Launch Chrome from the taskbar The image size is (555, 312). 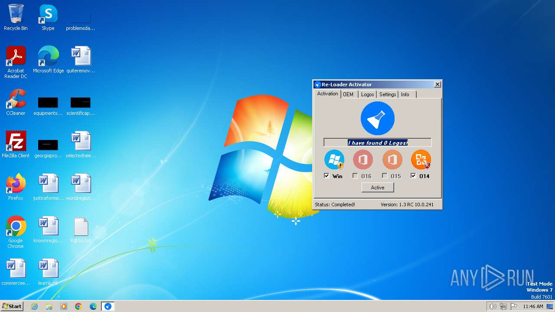[x=78, y=306]
